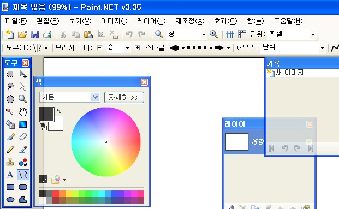Open the 도구 tool chooser dropdown
Image resolution: width=339 pixels, height=209 pixels.
click(x=46, y=48)
